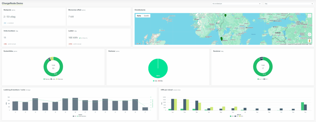This screenshot has height=122, width=316.
Task: Open the 'Alla områdestyper' dropdown
Action: tap(236, 4)
